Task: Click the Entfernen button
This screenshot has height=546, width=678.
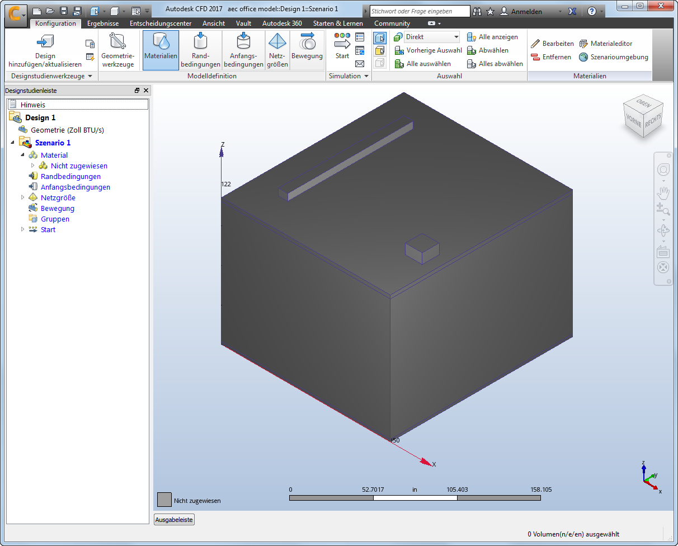Action: pyautogui.click(x=551, y=57)
